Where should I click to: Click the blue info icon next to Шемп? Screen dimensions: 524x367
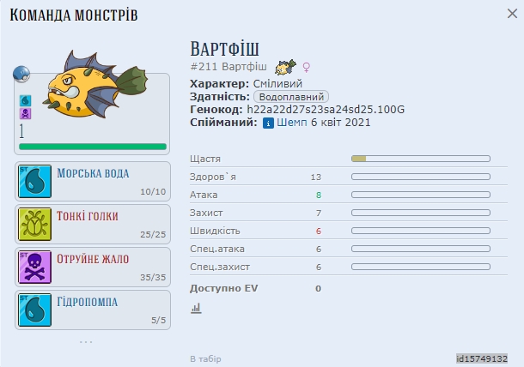[x=268, y=123]
